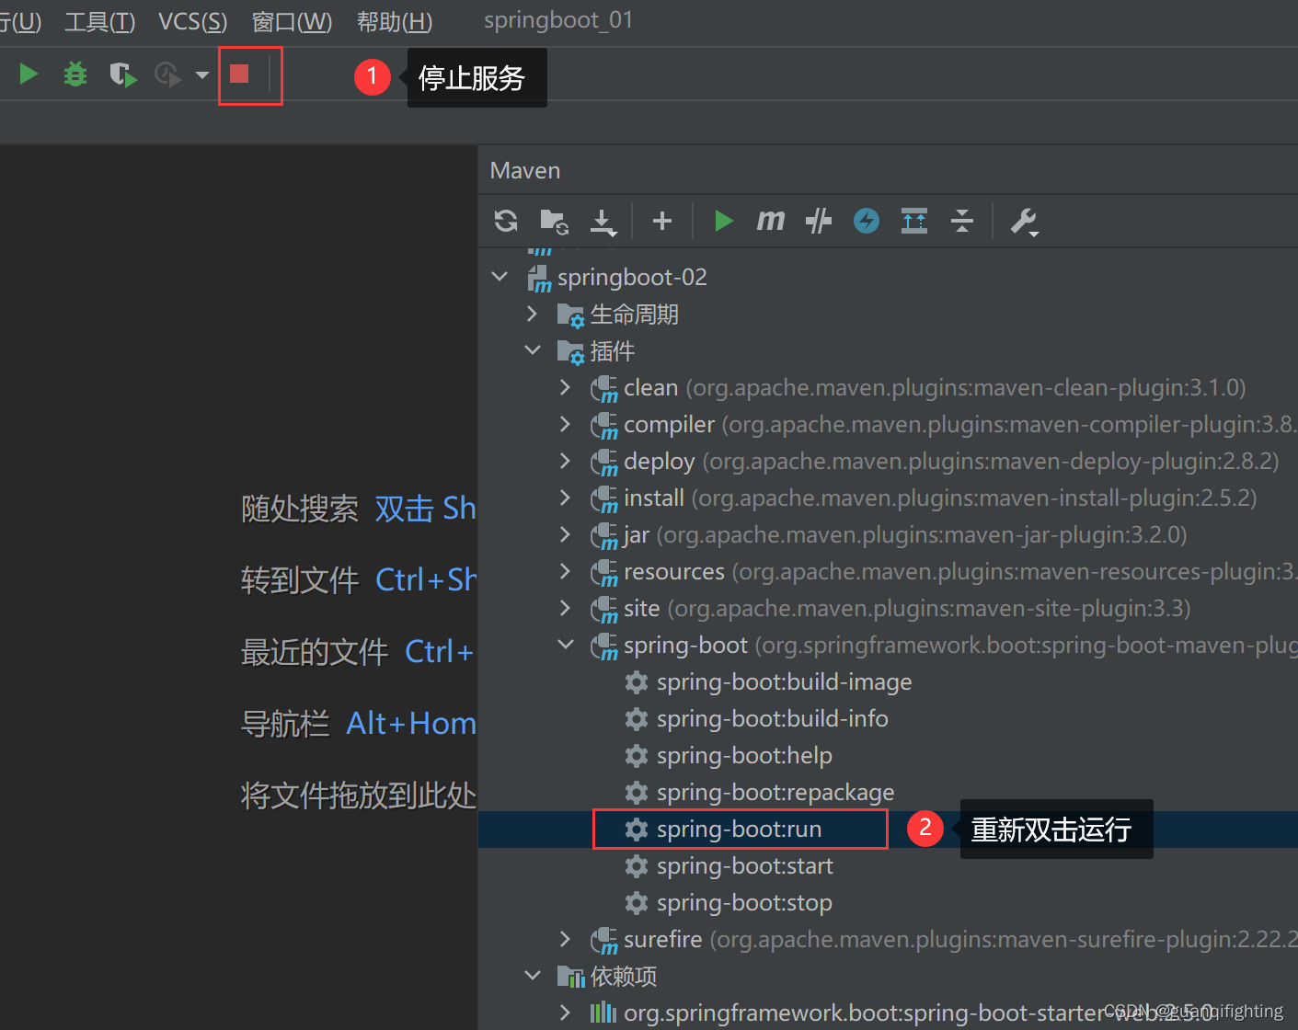Run with coverage using the shield icon
Viewport: 1298px width, 1030px height.
pyautogui.click(x=122, y=74)
